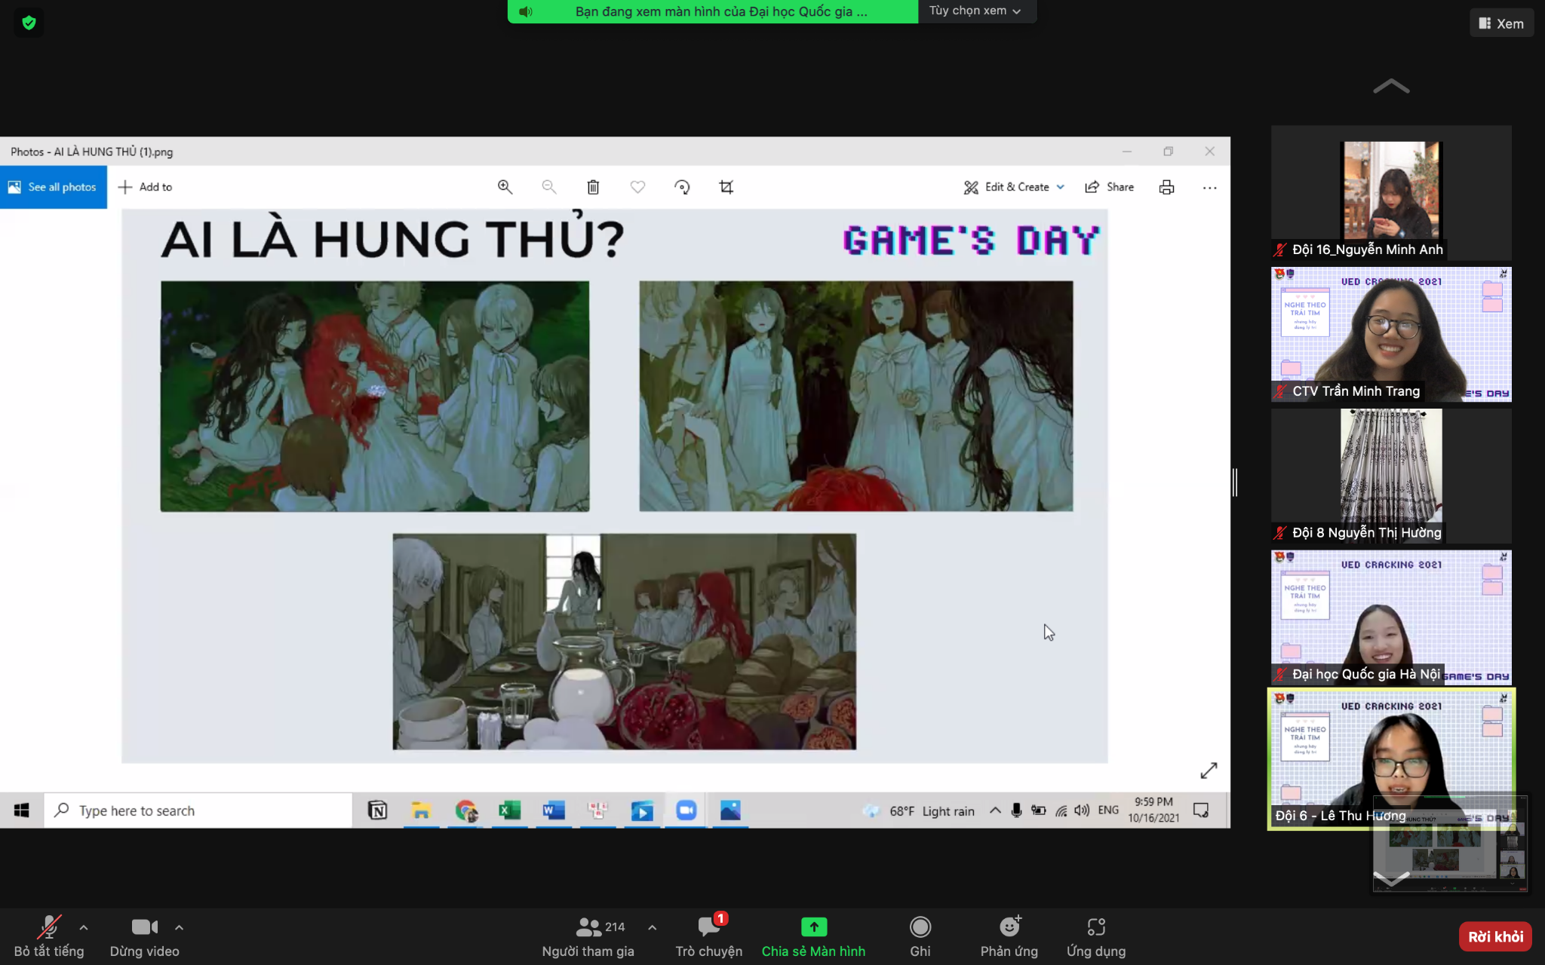Click Rời khỏi leave button

click(1494, 936)
